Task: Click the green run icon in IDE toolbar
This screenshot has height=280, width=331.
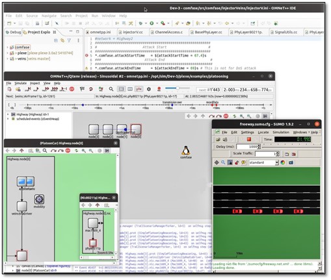Action: (152, 23)
